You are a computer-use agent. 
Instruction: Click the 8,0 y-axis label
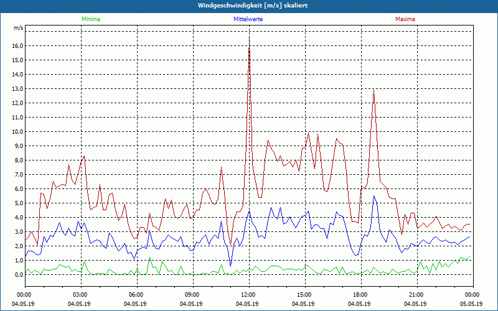point(19,160)
